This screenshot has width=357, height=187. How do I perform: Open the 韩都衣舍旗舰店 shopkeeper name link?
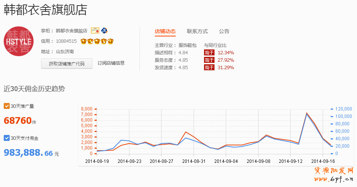coord(71,31)
